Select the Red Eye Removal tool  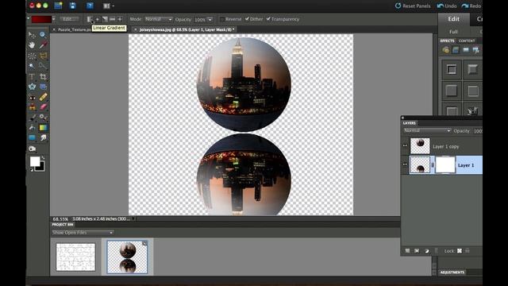[x=32, y=97]
